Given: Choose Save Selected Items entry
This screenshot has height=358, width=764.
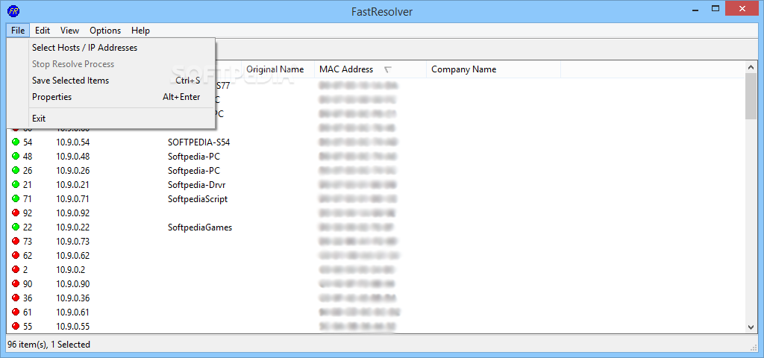Looking at the screenshot, I should [x=111, y=81].
